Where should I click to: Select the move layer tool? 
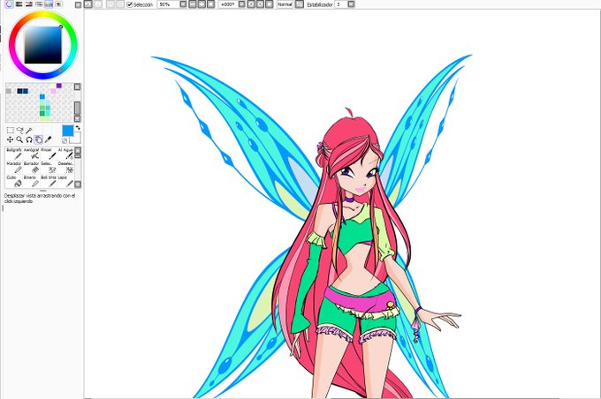coord(11,139)
